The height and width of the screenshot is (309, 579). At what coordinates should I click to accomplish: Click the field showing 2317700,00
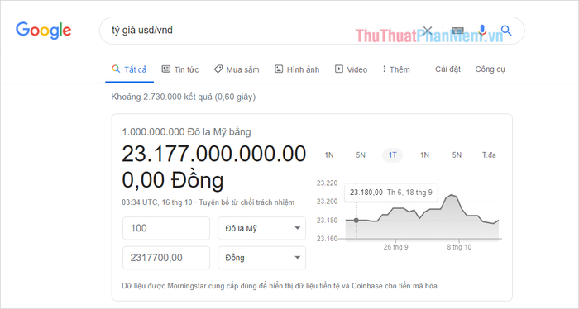coord(166,258)
